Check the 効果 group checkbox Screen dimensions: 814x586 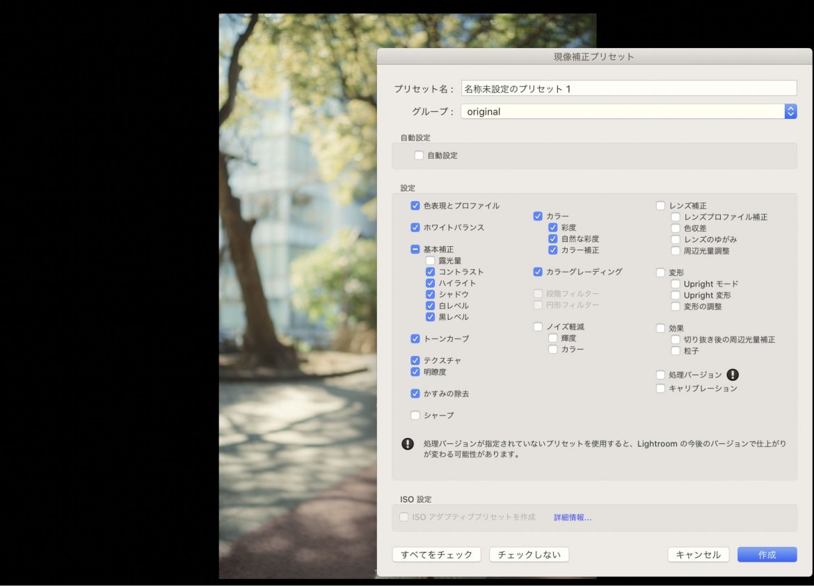660,328
